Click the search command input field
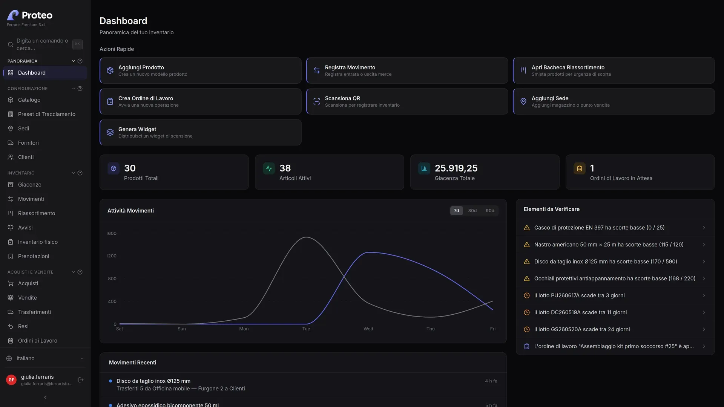The image size is (724, 407). [45, 44]
